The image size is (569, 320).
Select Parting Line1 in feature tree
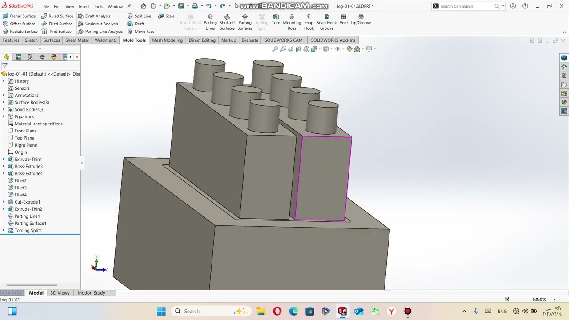point(24,216)
